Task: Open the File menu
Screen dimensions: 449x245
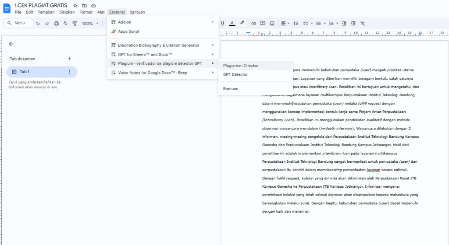Action: click(x=18, y=12)
